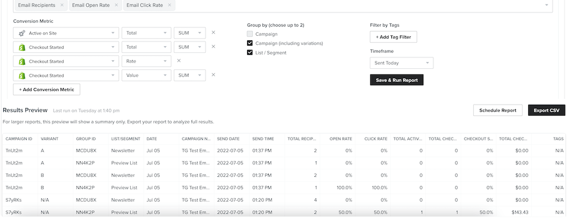Remove the Email Click Rate tag

pos(169,5)
